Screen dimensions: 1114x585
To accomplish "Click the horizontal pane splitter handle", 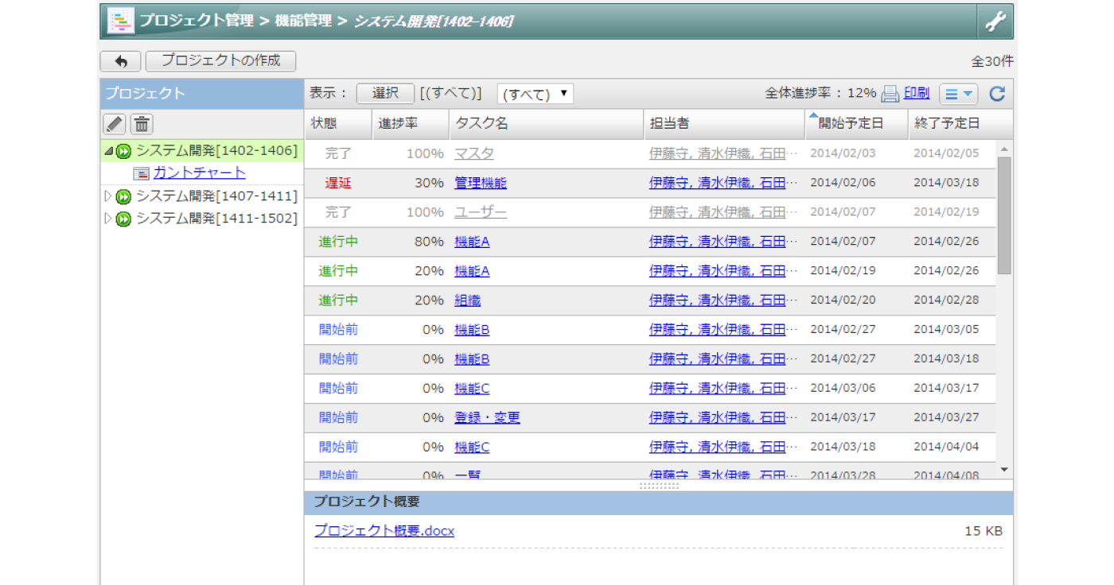I will (x=659, y=485).
